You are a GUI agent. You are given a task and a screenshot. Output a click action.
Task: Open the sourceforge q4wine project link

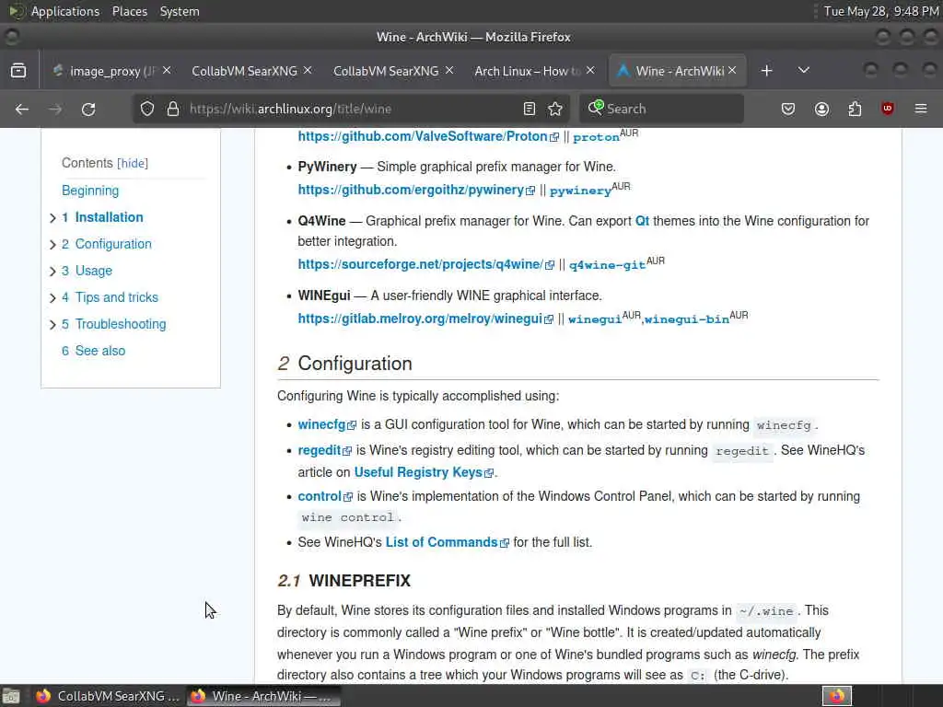click(x=425, y=264)
